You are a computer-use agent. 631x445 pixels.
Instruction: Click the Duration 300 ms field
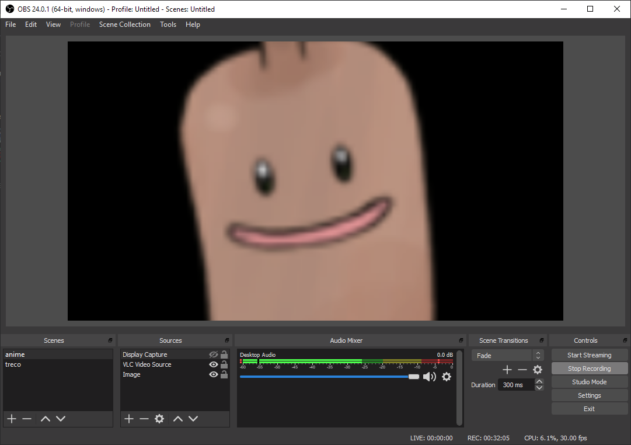point(517,385)
